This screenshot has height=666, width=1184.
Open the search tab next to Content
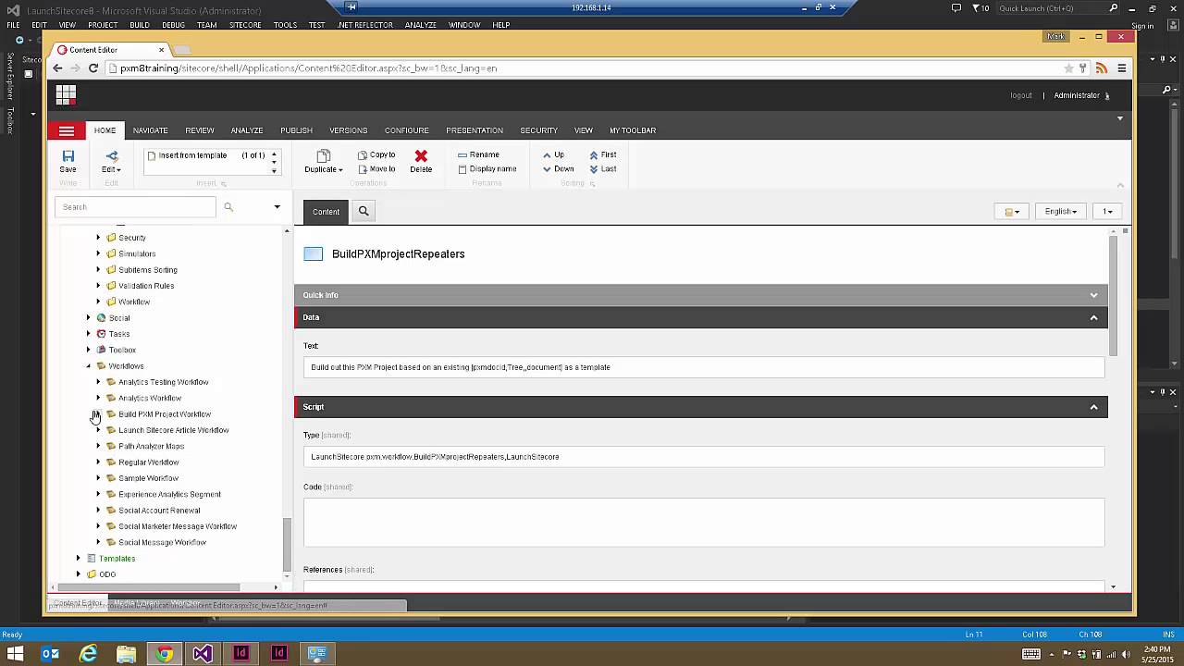[364, 211]
